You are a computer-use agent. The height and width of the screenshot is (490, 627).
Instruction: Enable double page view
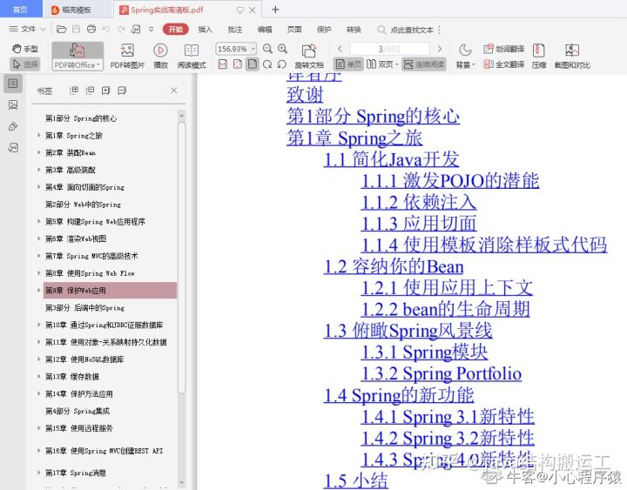382,64
